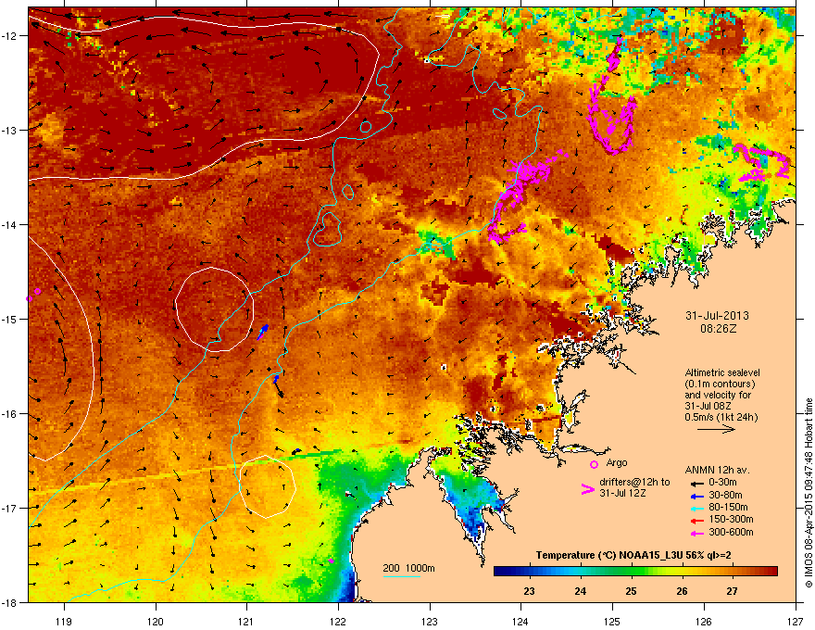The image size is (815, 630).
Task: Click the green section of the colorbar near 25
Action: 631,572
